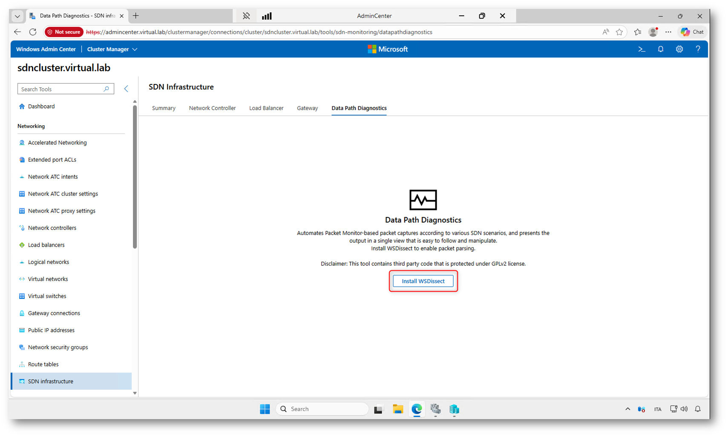The image size is (728, 437).
Task: Click the Search Tools input field
Action: (x=61, y=89)
